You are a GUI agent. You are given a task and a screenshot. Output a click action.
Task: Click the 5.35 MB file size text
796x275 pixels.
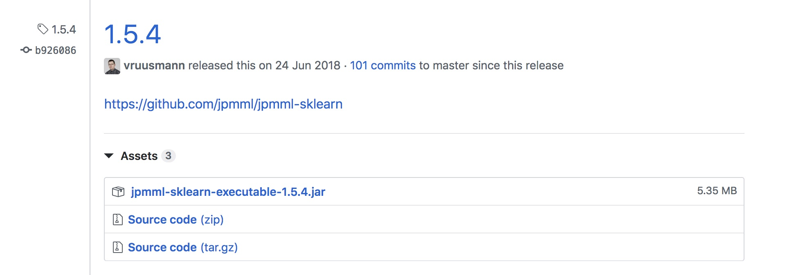(717, 191)
